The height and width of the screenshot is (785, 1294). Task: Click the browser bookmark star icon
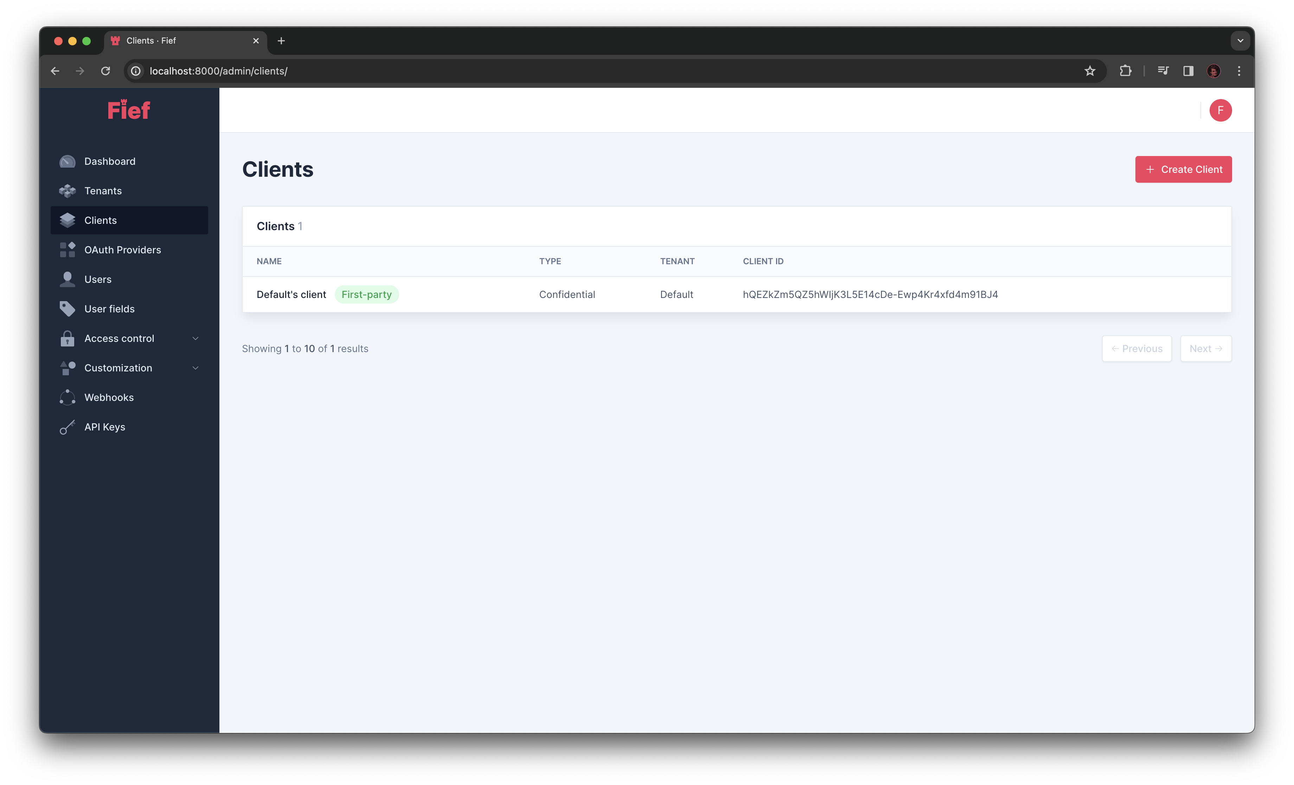[x=1090, y=71]
